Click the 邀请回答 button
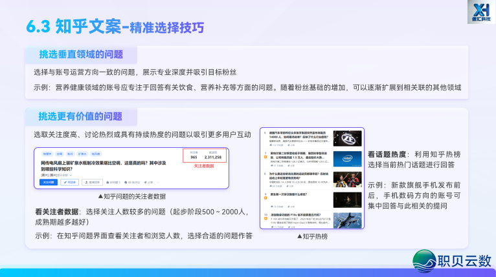 coord(93,182)
